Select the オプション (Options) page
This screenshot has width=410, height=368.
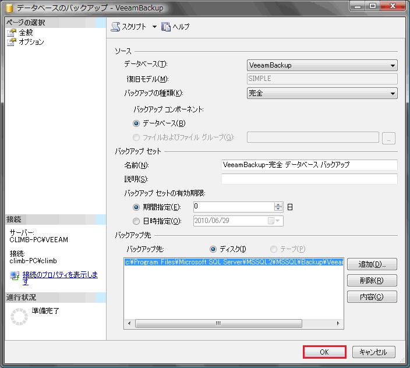click(31, 42)
